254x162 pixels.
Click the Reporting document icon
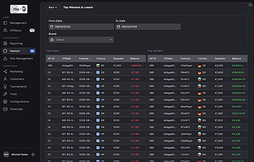5,44
